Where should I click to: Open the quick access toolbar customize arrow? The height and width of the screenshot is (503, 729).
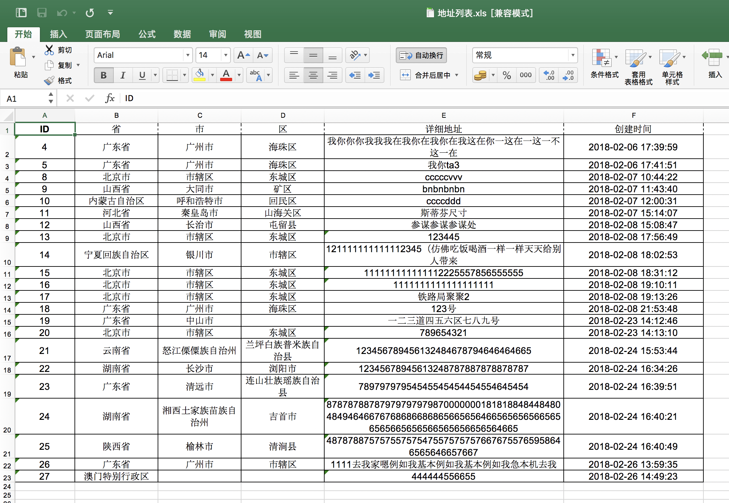pyautogui.click(x=110, y=13)
